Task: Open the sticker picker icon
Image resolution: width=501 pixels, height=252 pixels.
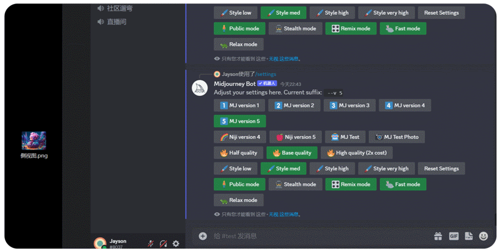Action: (469, 236)
